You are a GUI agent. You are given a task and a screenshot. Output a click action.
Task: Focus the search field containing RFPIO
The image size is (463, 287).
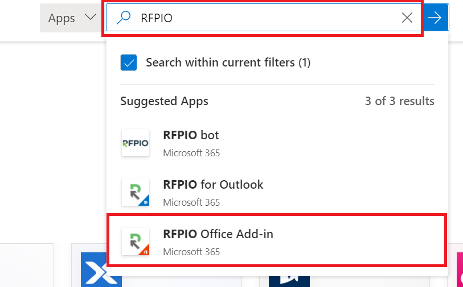click(x=264, y=18)
